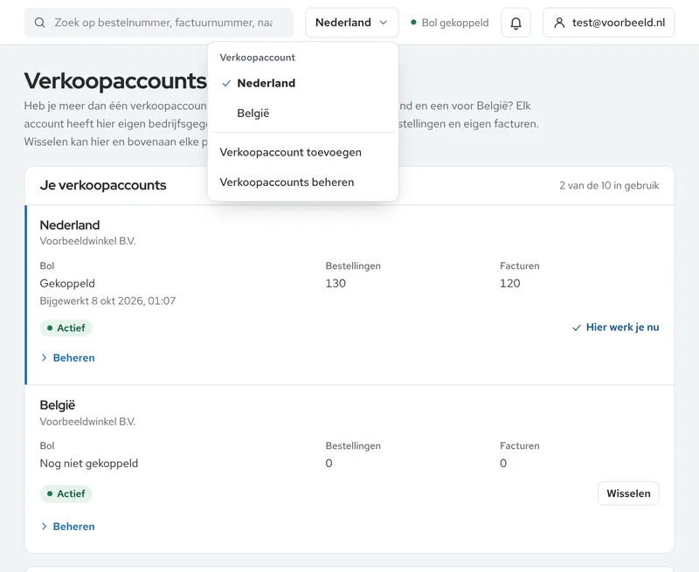699x572 pixels.
Task: Click Nederland account card title
Action: pyautogui.click(x=70, y=225)
